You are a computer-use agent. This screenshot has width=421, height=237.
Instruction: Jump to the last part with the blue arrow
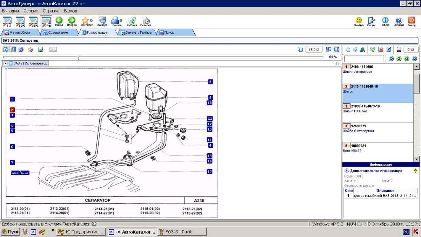414,59
